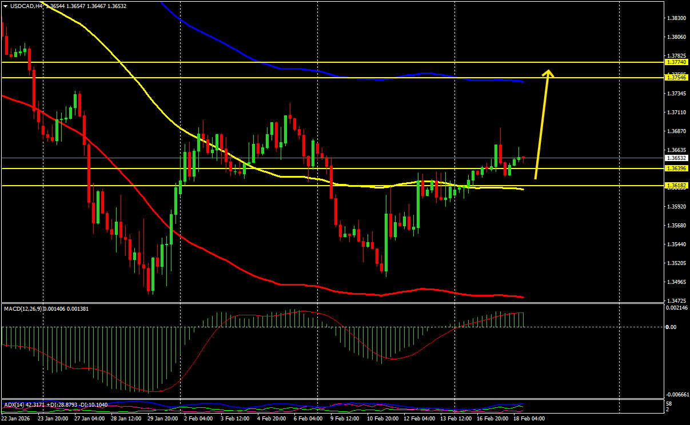This screenshot has height=425, width=690.
Task: Open the chart menu triangle beside USDCAD,H4
Action: click(x=6, y=6)
